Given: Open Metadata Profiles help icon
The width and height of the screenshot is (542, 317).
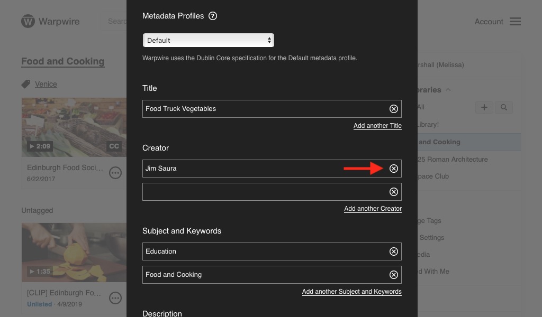Looking at the screenshot, I should (213, 16).
